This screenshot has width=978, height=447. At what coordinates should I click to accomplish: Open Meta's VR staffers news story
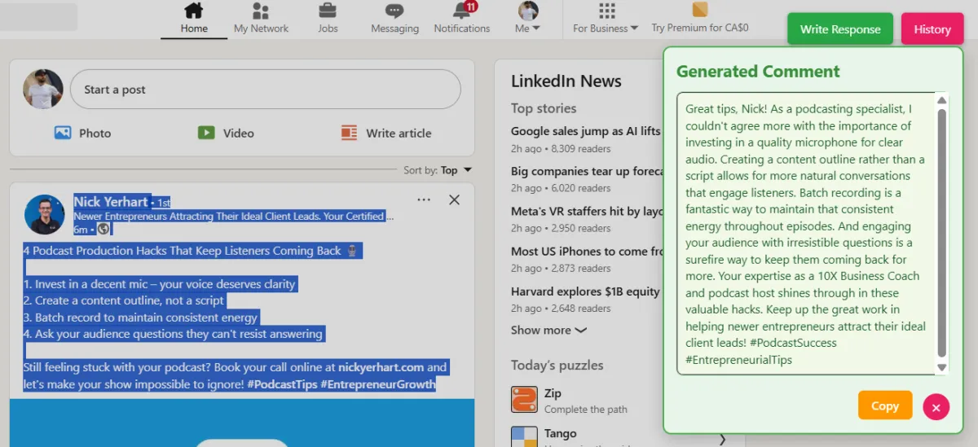585,211
